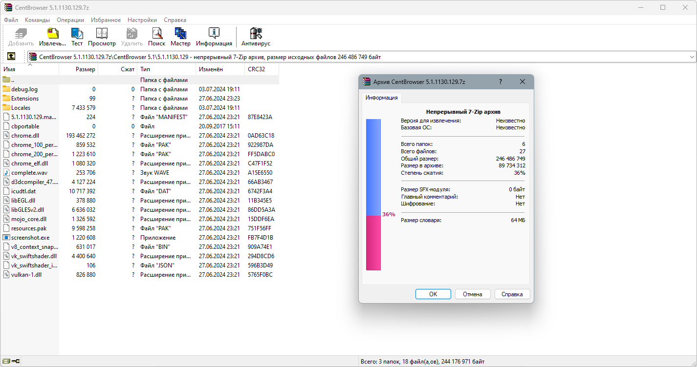Image resolution: width=697 pixels, height=367 pixels.
Task: Click the icudtl.dat file icon
Action: point(6,191)
